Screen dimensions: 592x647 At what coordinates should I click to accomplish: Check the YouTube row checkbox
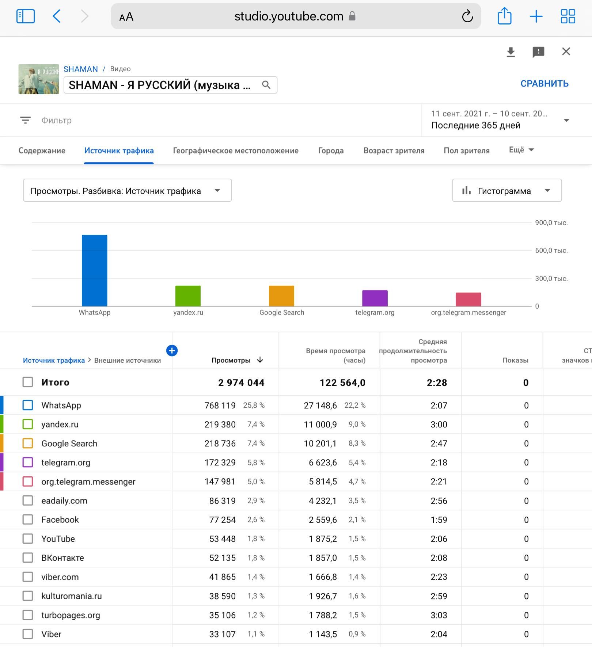tap(28, 538)
